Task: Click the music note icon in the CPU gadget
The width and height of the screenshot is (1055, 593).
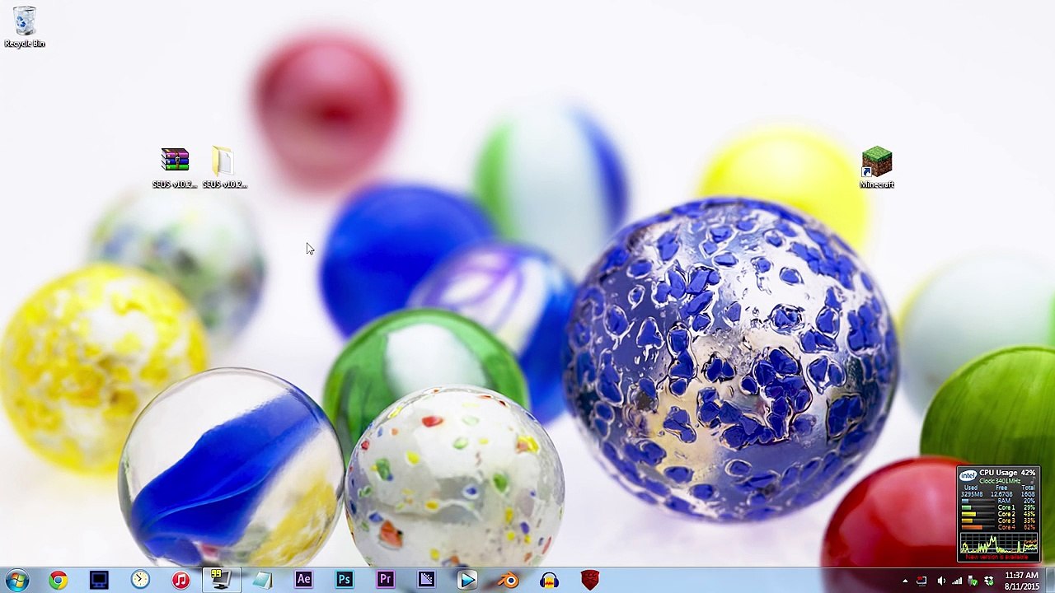Action: 1033,480
